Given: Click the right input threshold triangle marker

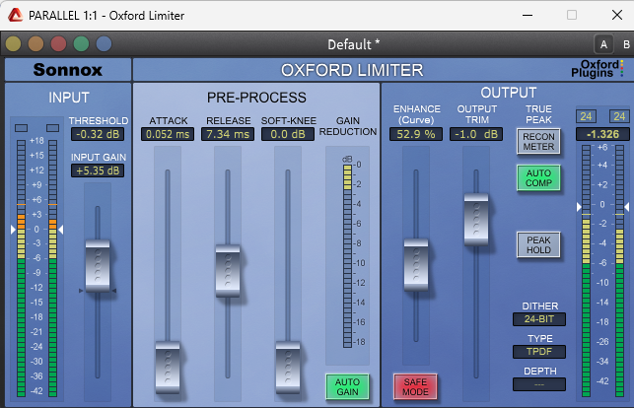Looking at the screenshot, I should [61, 230].
